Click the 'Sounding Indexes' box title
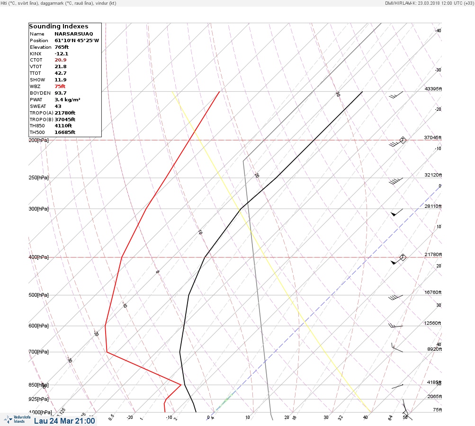This screenshot has height=426, width=475. coord(58,27)
